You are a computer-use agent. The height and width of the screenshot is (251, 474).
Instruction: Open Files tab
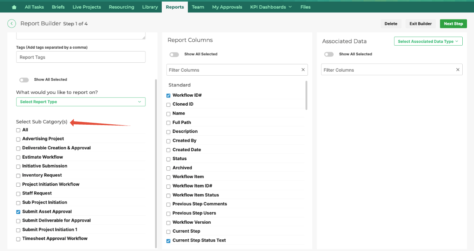306,7
